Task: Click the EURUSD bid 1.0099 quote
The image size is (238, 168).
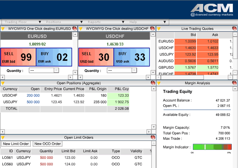Action: coord(186,41)
